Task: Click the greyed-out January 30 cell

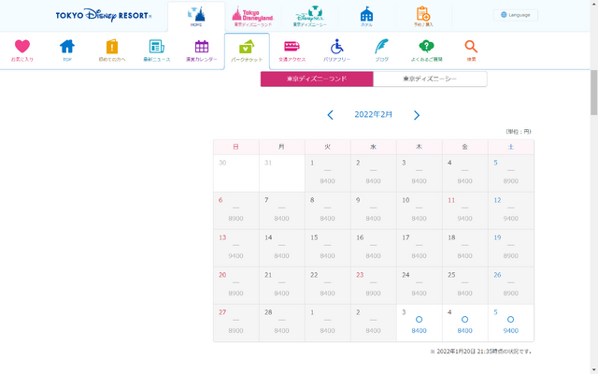Action: [236, 173]
